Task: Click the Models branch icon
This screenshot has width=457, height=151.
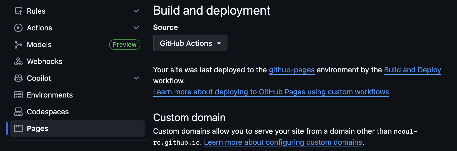Action: (x=18, y=45)
